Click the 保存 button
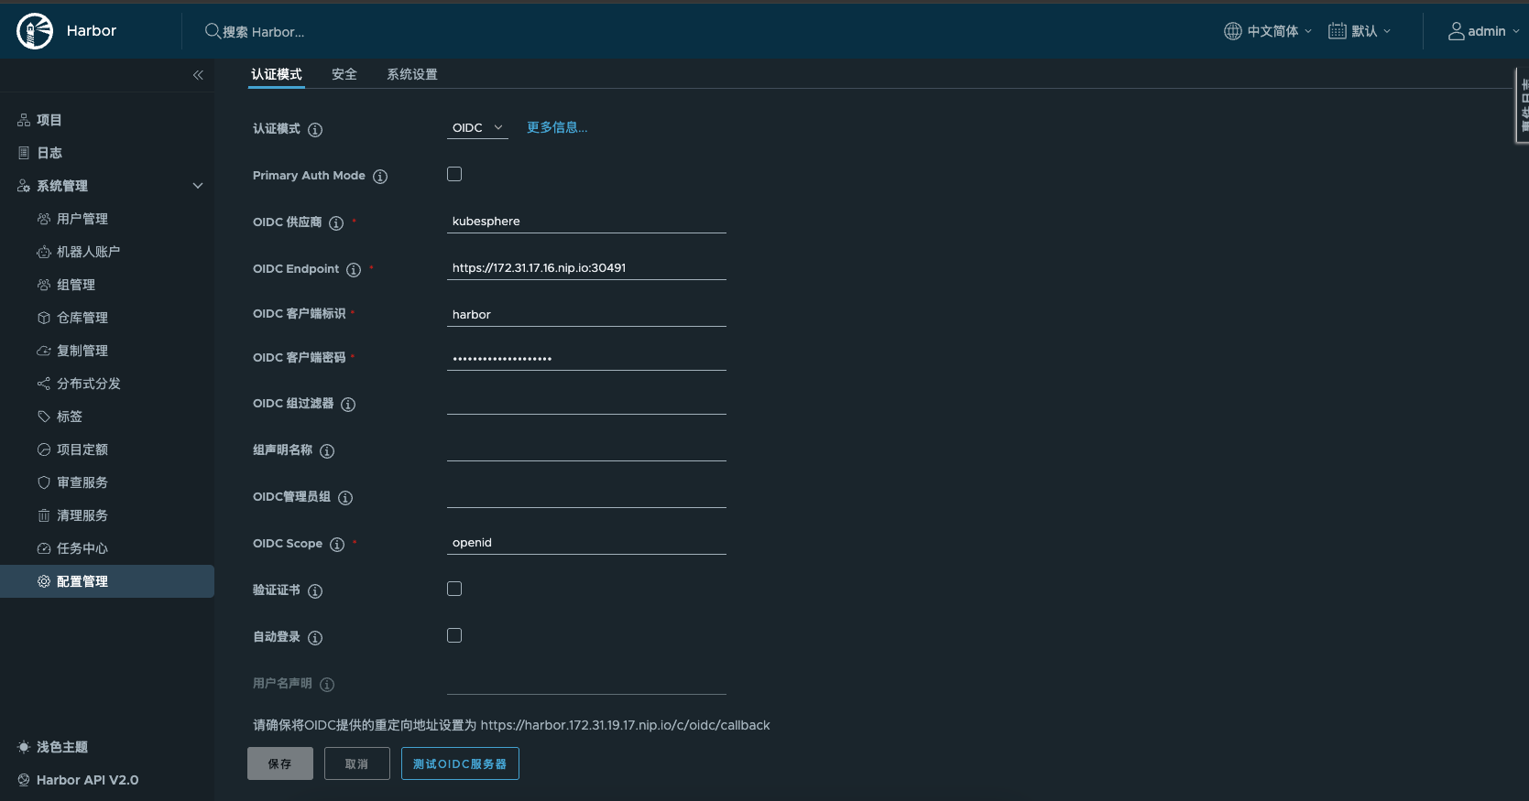The width and height of the screenshot is (1529, 801). (x=280, y=763)
